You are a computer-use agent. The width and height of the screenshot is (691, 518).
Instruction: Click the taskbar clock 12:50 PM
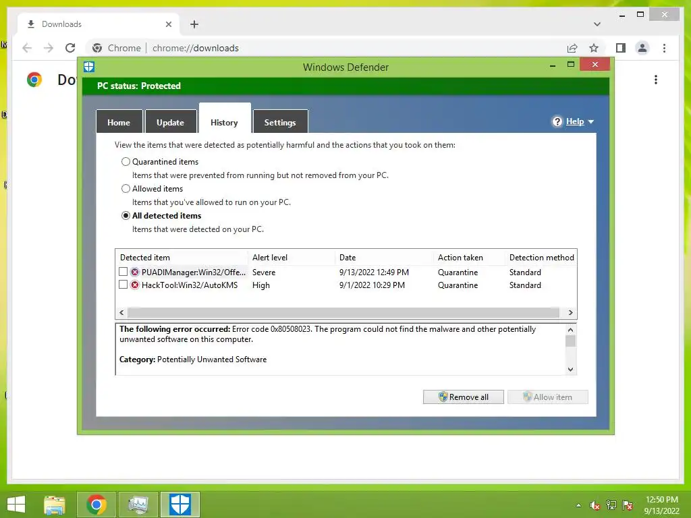[x=661, y=500]
